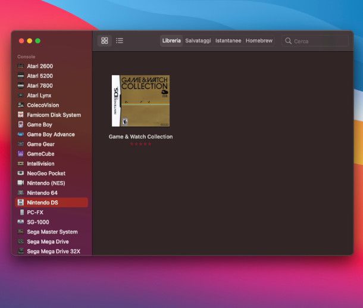This screenshot has height=308, width=363.
Task: Click the Game & Watch Collection title
Action: 141,137
